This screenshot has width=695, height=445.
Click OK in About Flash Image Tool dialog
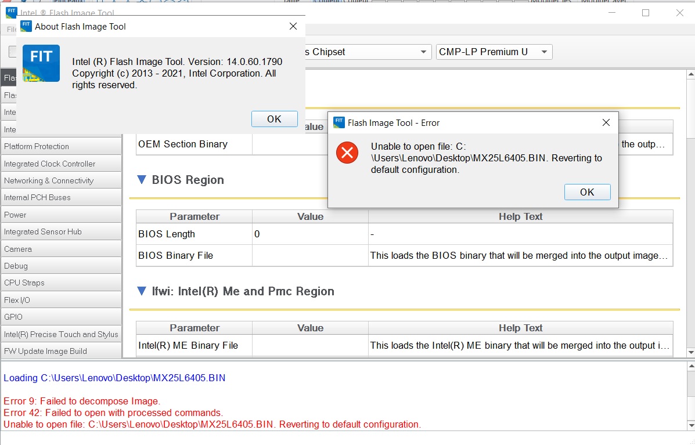click(x=275, y=119)
